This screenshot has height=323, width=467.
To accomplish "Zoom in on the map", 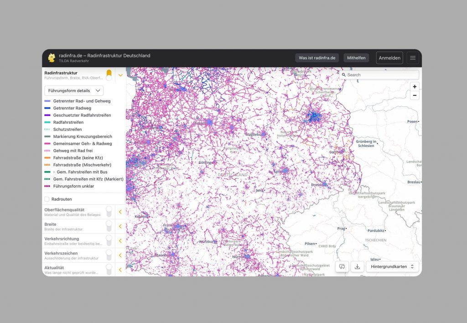I will click(x=414, y=87).
